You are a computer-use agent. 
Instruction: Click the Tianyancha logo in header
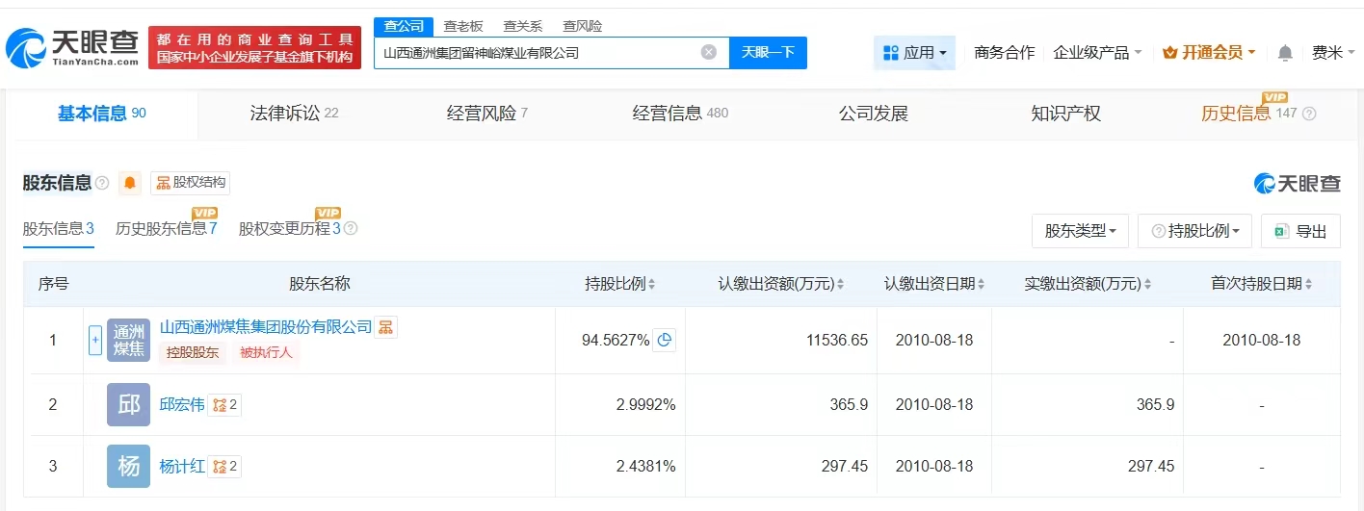pos(72,47)
